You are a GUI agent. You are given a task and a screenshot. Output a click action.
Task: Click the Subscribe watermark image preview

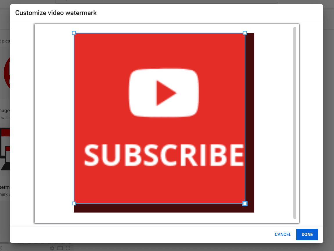point(164,123)
